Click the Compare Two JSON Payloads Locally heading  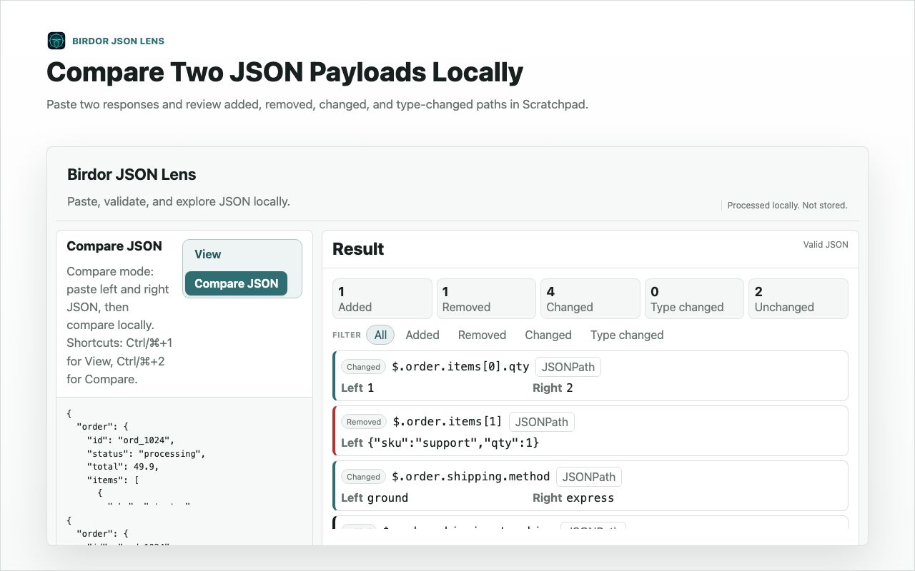coord(285,73)
